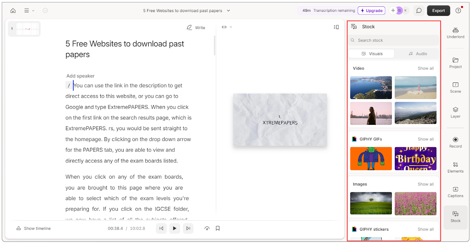
Task: Open the comments speech bubble icon
Action: (419, 11)
